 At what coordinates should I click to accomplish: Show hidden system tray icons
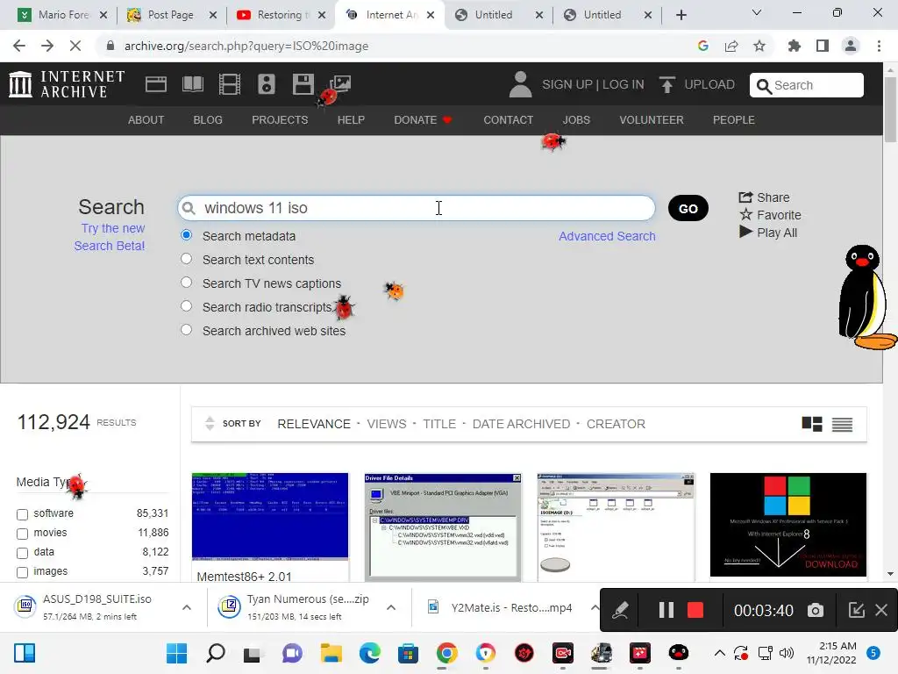pos(719,653)
